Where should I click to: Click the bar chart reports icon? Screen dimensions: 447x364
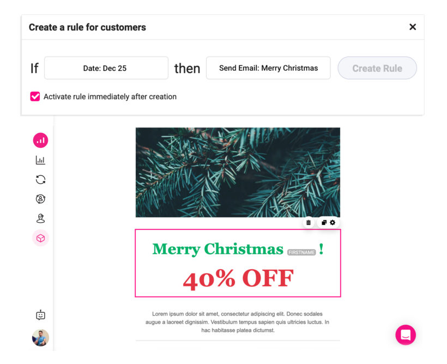tap(40, 160)
